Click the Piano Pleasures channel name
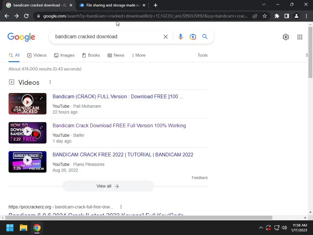 (x=89, y=164)
